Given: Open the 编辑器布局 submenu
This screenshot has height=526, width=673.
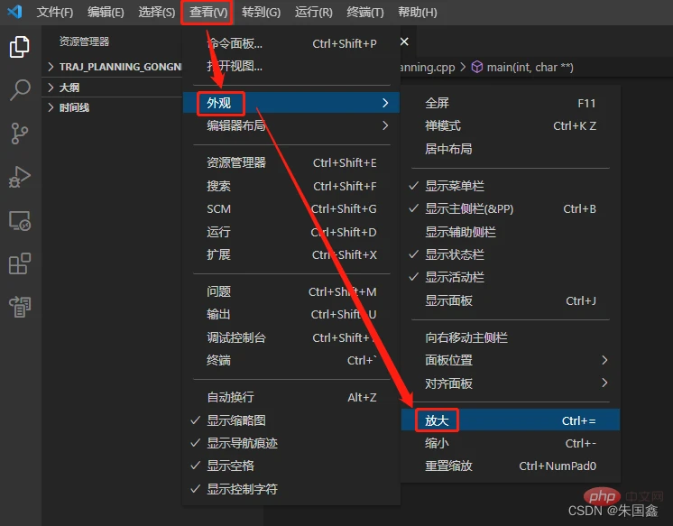Looking at the screenshot, I should click(291, 125).
